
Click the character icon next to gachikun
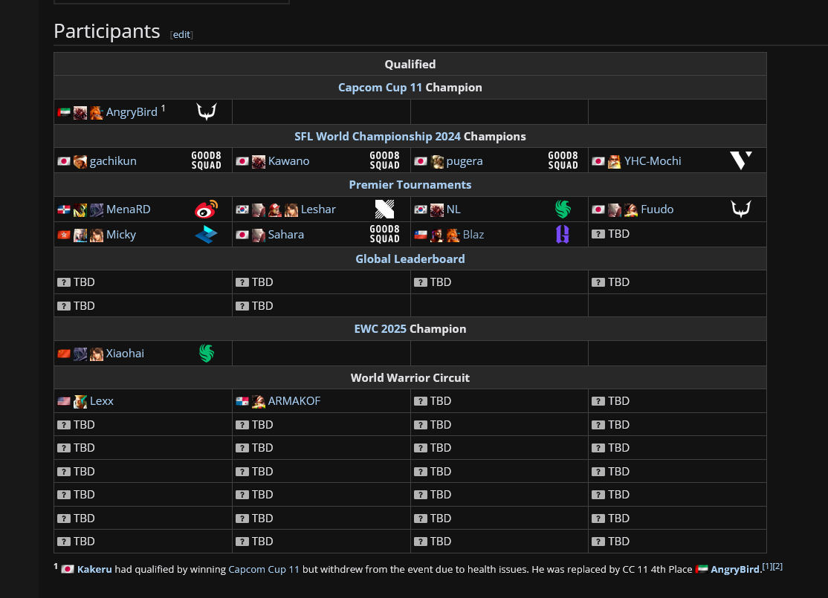click(x=80, y=161)
